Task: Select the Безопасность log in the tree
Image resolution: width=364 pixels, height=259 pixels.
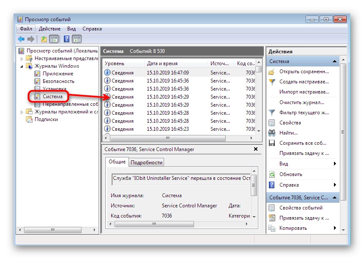Action: click(x=58, y=81)
